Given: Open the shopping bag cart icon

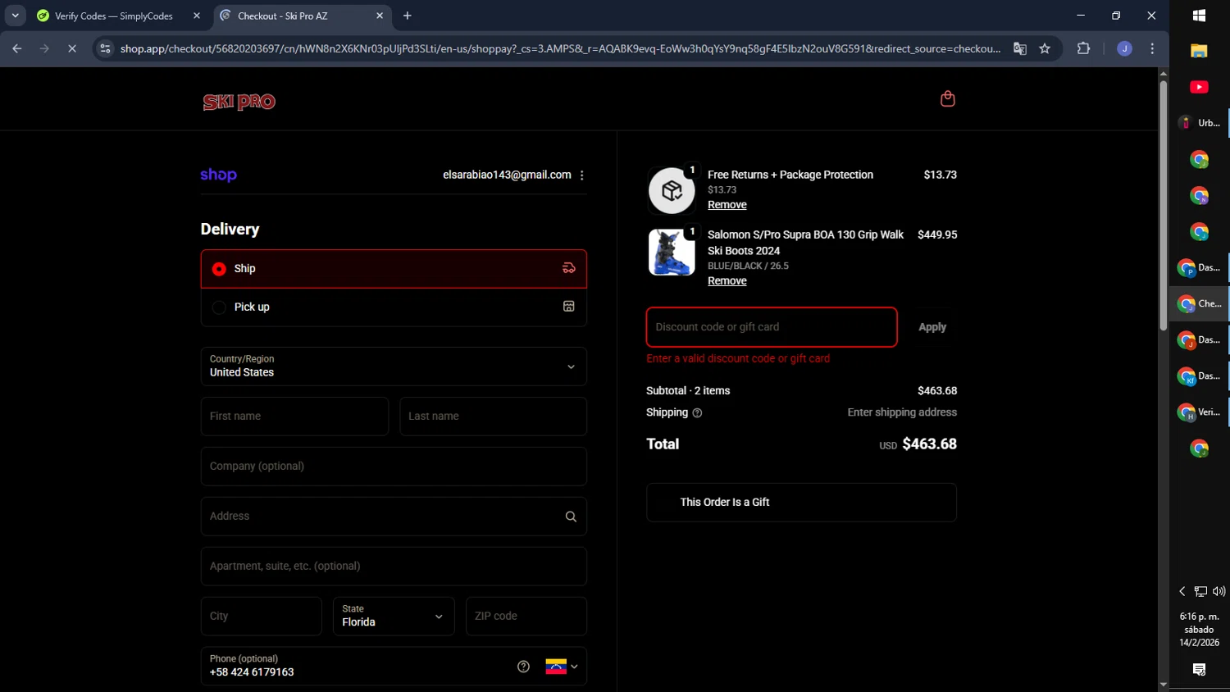Looking at the screenshot, I should [947, 99].
